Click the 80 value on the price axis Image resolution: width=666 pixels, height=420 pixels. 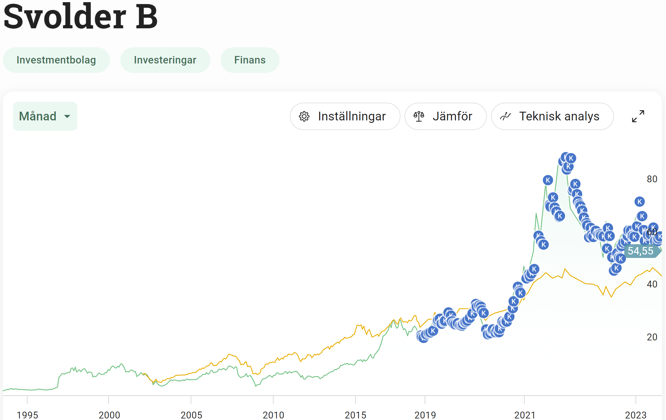click(x=652, y=179)
